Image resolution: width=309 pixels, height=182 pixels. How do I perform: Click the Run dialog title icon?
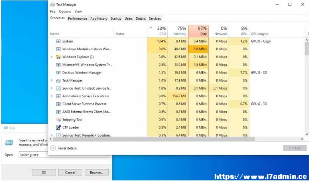coord(6,128)
